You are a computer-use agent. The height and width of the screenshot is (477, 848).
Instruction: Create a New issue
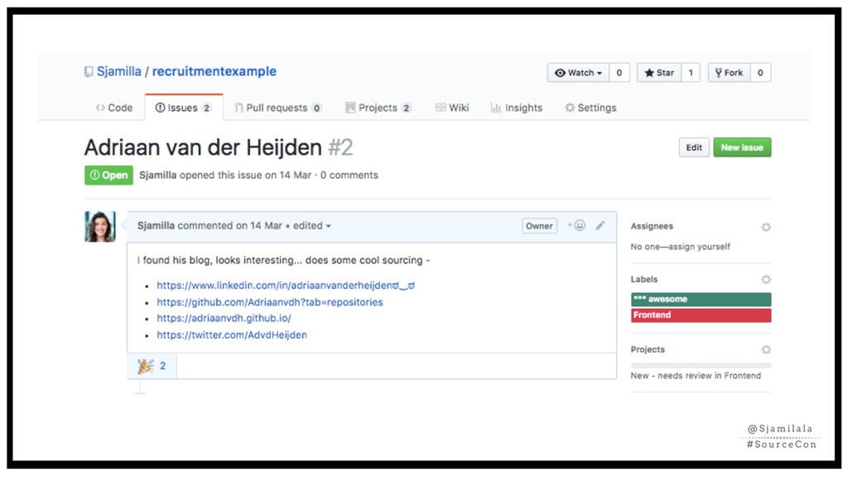(742, 147)
